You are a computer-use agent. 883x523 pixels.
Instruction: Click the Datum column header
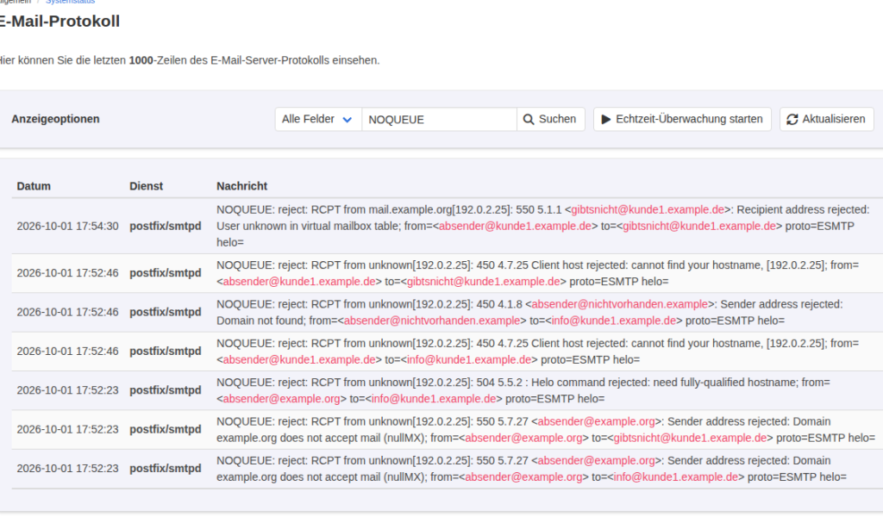point(34,186)
